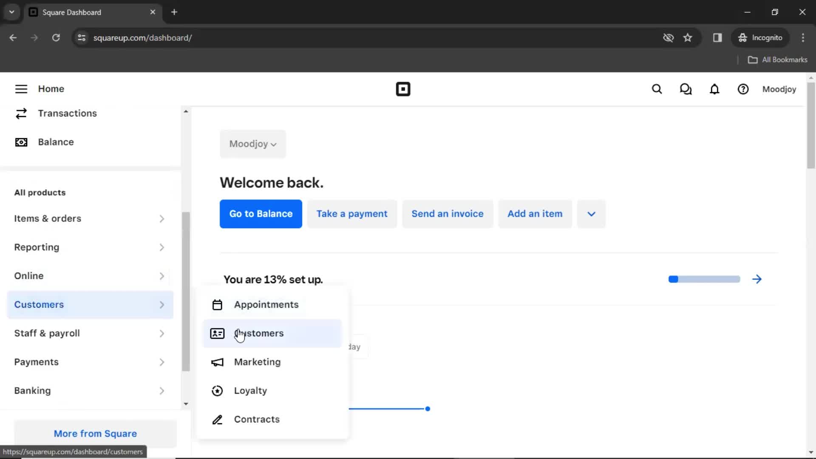This screenshot has height=459, width=816.
Task: Expand more quick actions chevron button
Action: [x=591, y=214]
